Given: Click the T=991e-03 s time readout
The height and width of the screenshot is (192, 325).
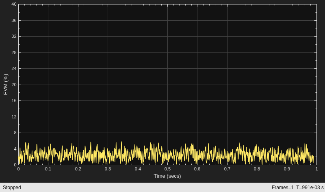Looking at the screenshot, I should [x=310, y=188].
